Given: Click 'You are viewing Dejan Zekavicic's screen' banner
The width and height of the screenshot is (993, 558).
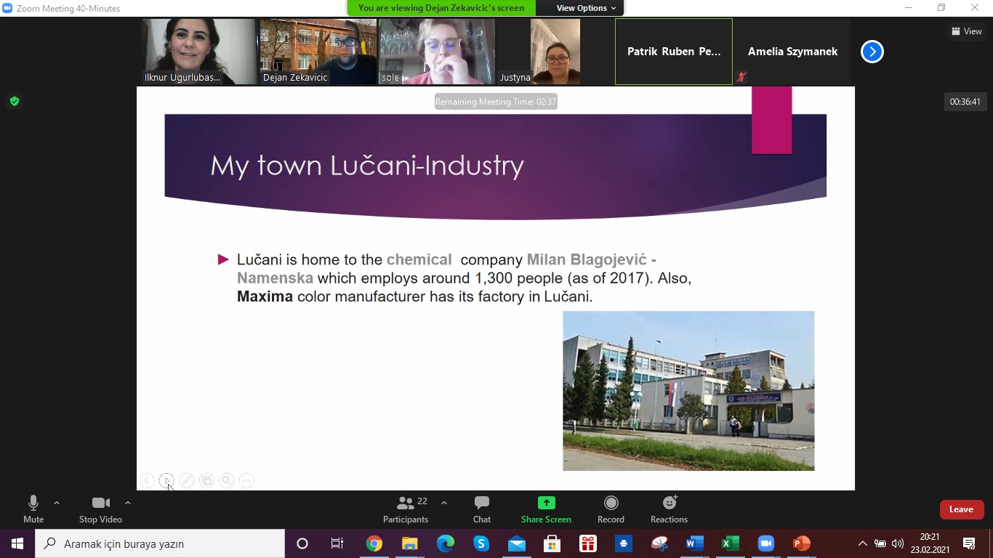Looking at the screenshot, I should pos(441,8).
